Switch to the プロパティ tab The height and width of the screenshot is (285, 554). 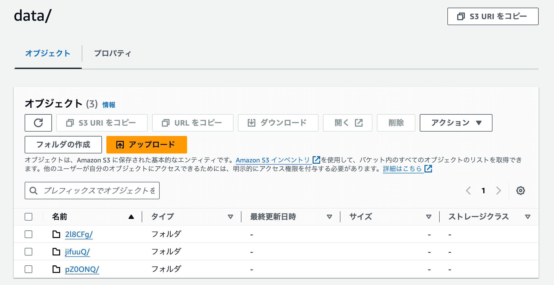click(112, 53)
